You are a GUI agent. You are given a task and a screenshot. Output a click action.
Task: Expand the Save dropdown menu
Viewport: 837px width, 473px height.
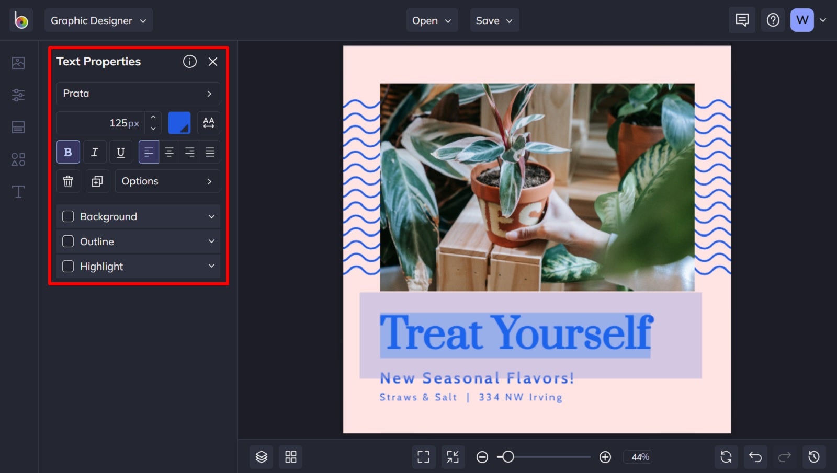tap(494, 20)
